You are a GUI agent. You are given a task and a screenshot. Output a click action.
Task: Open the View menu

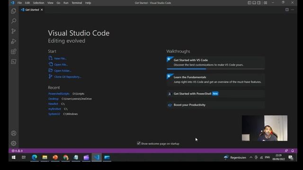pyautogui.click(x=50, y=3)
